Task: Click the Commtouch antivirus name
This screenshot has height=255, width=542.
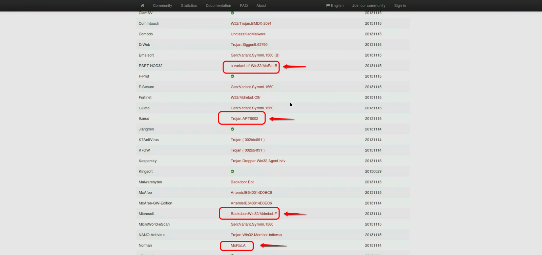Action: (149, 23)
